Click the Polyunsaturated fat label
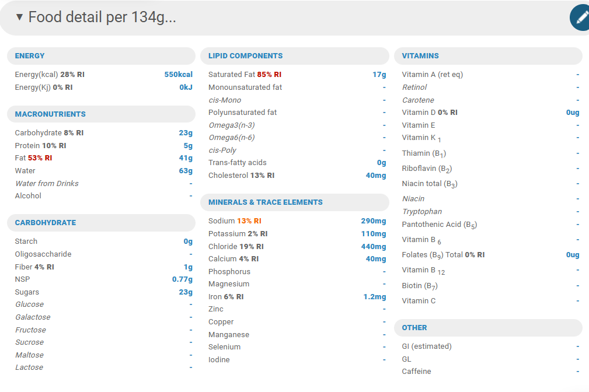 click(243, 113)
